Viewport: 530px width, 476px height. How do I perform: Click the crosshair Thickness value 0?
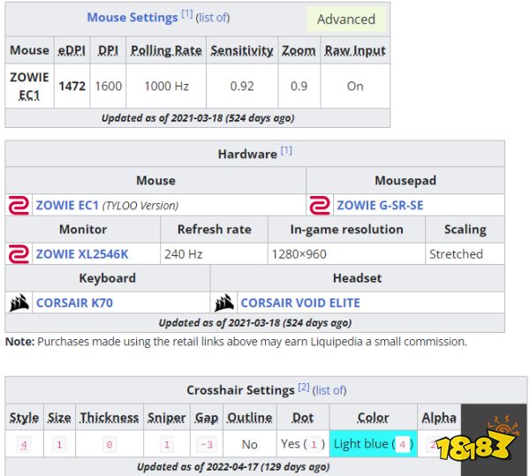pyautogui.click(x=110, y=444)
